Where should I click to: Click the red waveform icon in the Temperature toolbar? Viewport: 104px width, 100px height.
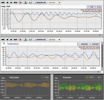click(20, 40)
